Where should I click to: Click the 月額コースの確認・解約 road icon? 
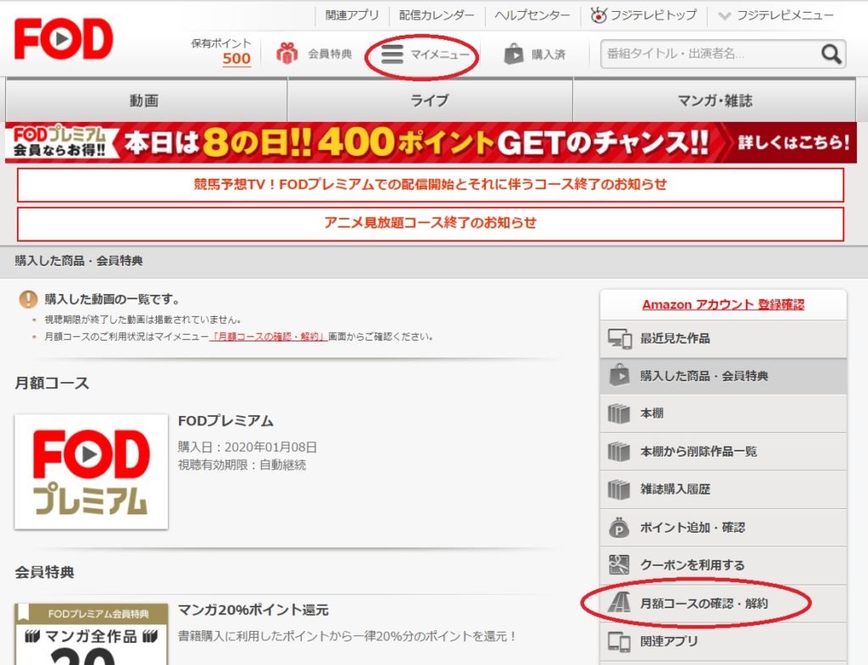pos(619,602)
